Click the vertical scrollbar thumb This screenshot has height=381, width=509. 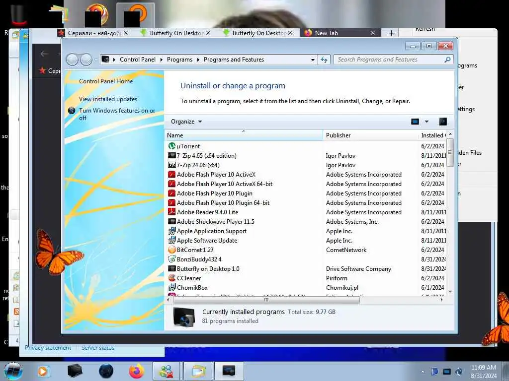tap(450, 152)
